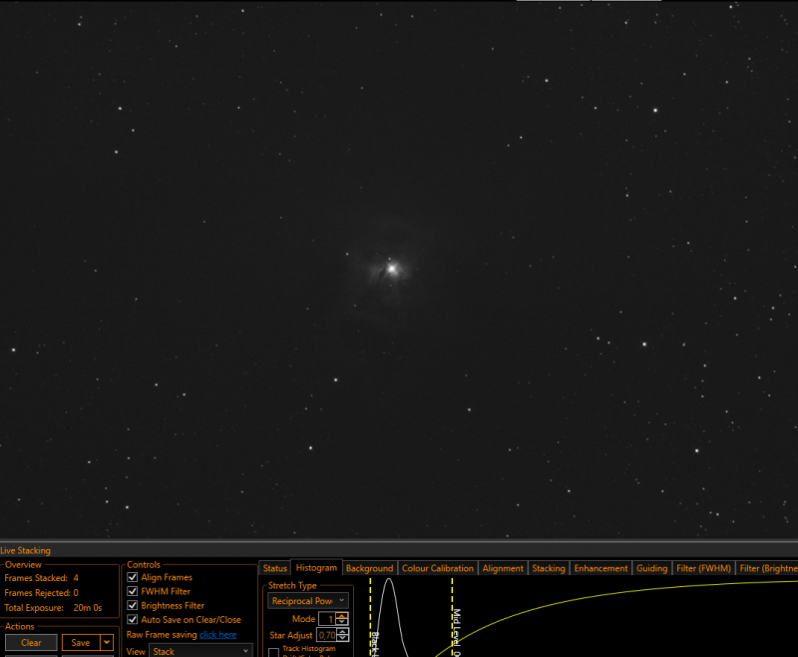
Task: Expand the Stretch Type combo box
Action: (x=308, y=601)
